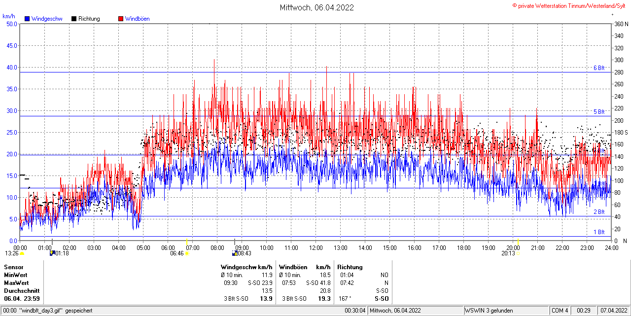Click the max gust value 41.8

coord(325,283)
